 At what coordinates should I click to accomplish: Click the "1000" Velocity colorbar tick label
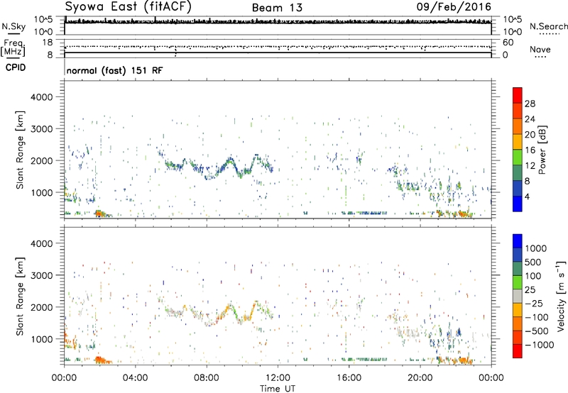536,248
